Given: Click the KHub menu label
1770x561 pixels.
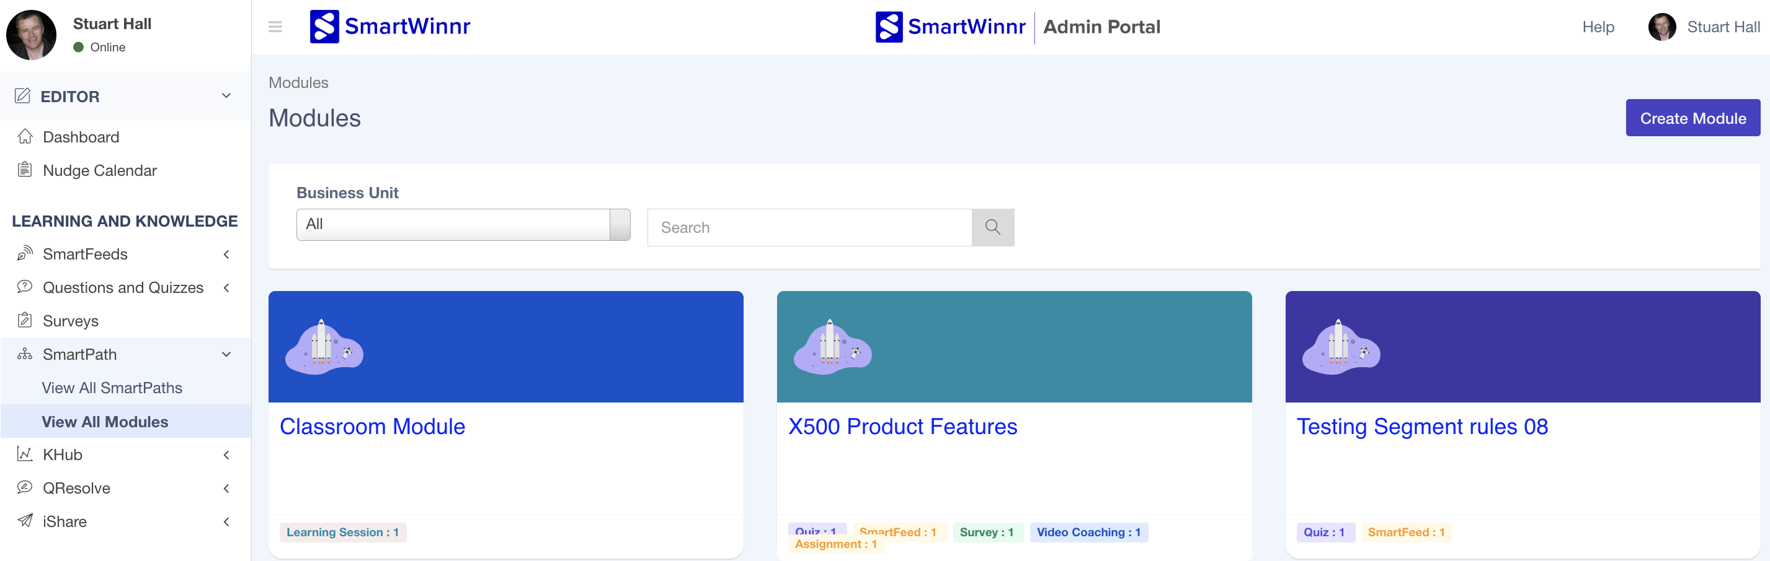Looking at the screenshot, I should [63, 454].
